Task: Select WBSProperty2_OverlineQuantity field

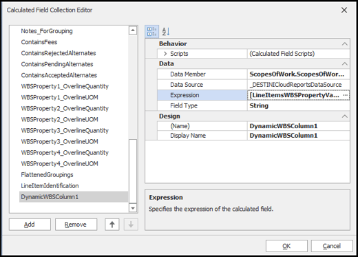Action: (x=65, y=108)
